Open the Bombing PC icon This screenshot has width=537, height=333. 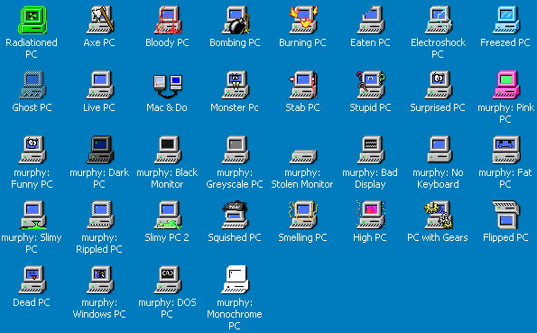[236, 20]
